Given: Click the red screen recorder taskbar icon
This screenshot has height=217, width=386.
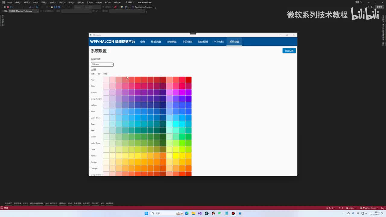Looking at the screenshot, I should (233, 213).
